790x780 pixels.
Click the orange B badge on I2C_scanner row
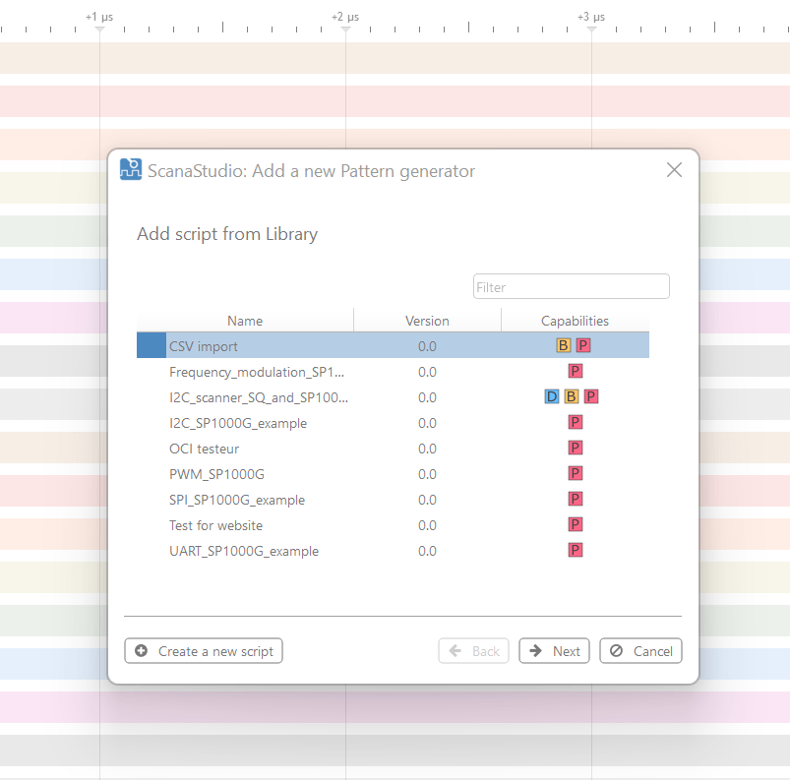point(572,396)
